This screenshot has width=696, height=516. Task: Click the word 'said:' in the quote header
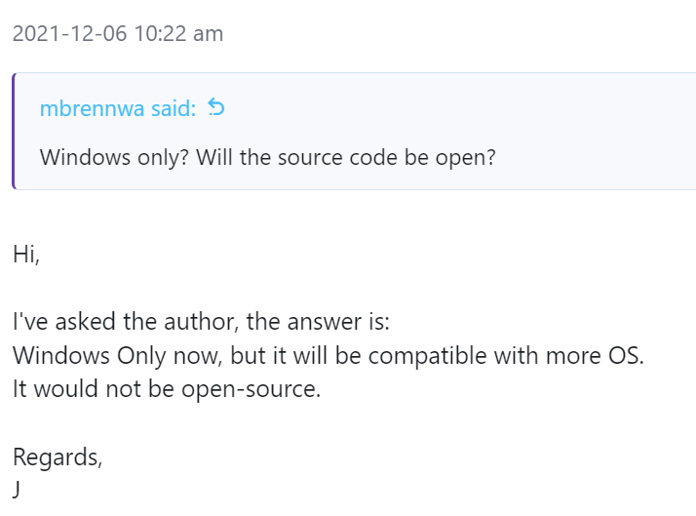[x=174, y=108]
